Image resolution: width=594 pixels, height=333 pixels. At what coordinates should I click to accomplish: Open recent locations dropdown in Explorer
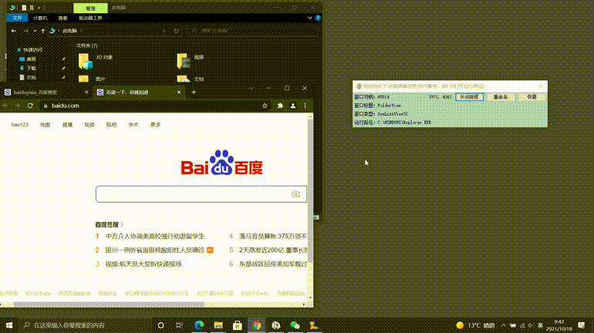35,31
